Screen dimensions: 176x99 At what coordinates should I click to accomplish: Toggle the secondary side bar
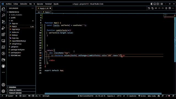click(158, 4)
